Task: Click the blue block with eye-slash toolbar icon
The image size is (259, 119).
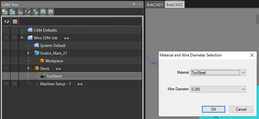Action: (20, 12)
